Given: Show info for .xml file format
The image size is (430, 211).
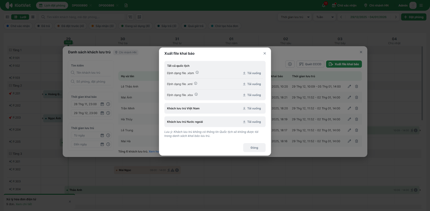Looking at the screenshot, I should point(196,84).
